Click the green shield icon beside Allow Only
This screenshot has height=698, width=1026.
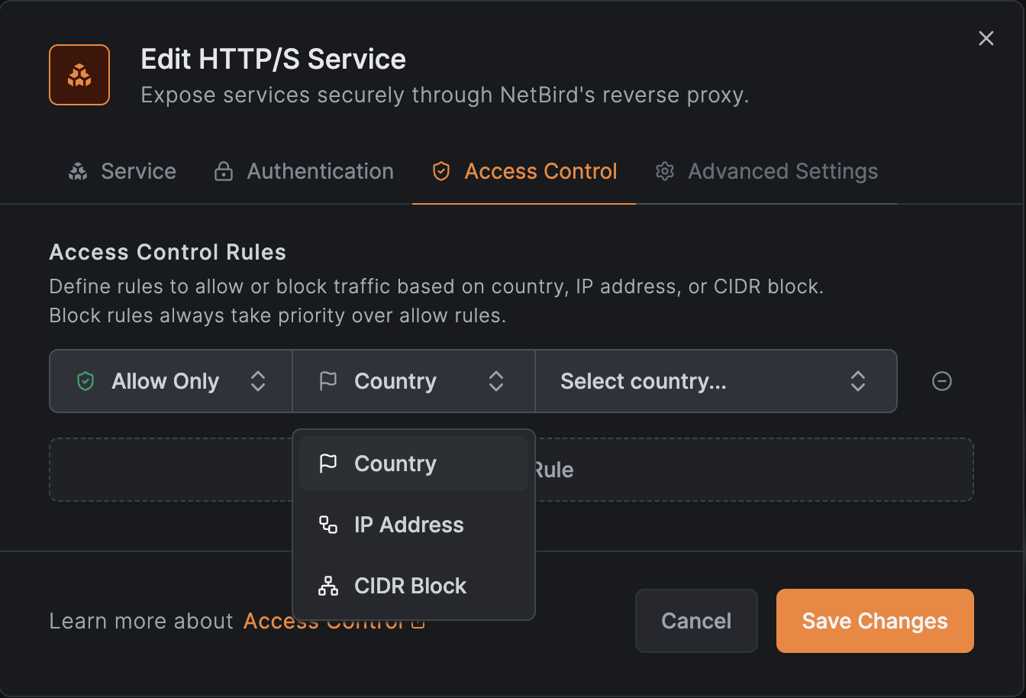tap(85, 381)
